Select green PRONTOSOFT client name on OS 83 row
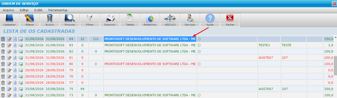The height and width of the screenshot is (98, 337). pyautogui.click(x=150, y=45)
